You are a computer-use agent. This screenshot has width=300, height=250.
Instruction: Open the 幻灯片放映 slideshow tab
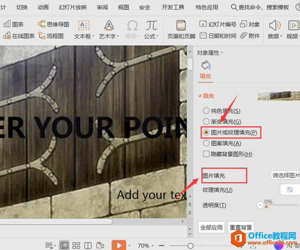pyautogui.click(x=73, y=7)
